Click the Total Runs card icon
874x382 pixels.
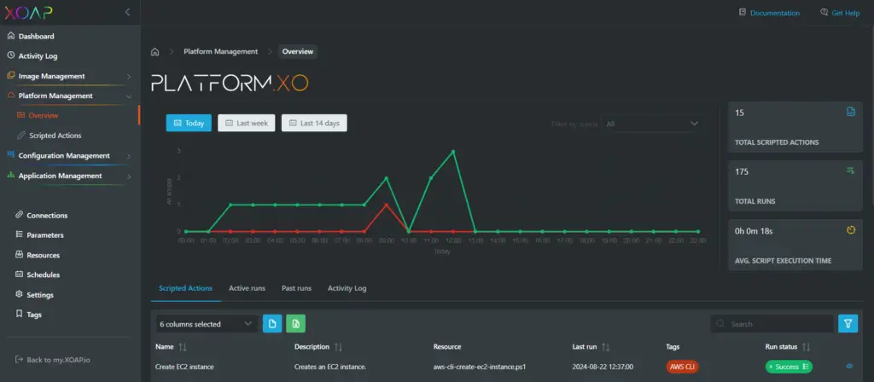pos(851,171)
